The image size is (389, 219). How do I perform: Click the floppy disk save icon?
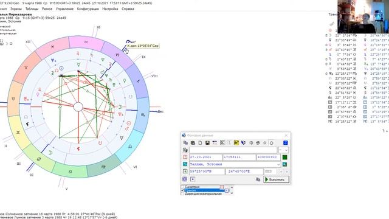(x=207, y=143)
